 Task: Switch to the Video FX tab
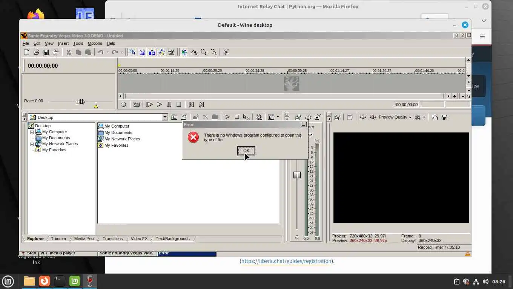139,239
